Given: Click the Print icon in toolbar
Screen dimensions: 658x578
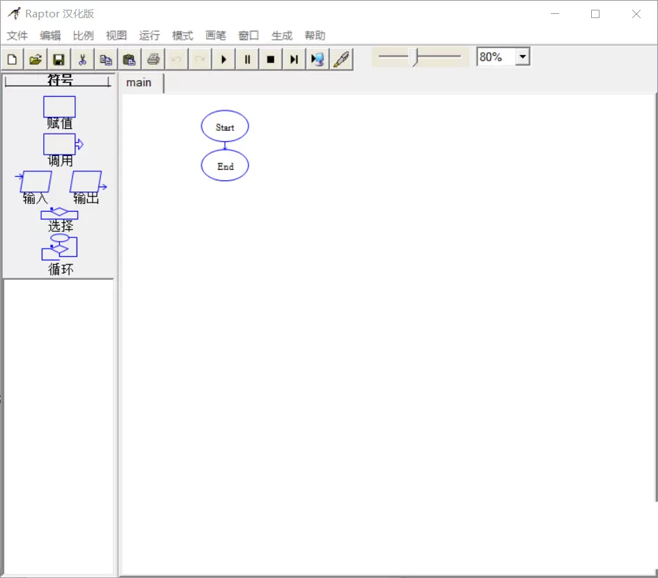Looking at the screenshot, I should [x=153, y=59].
